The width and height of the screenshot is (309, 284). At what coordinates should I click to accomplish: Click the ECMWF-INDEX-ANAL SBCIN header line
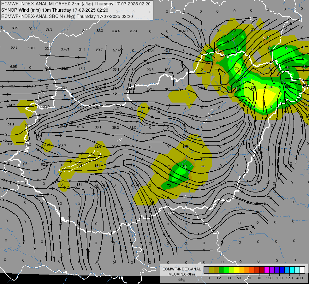click(x=67, y=16)
